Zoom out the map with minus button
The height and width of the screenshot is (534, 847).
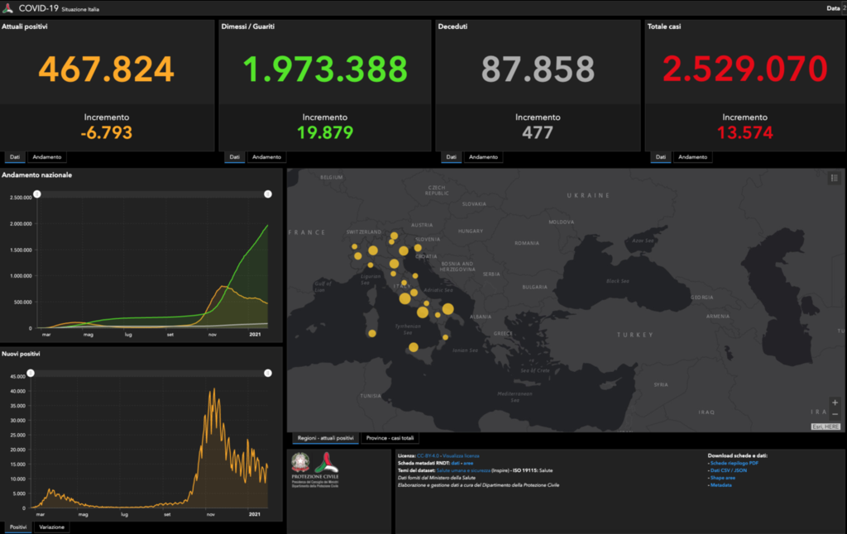pos(835,412)
